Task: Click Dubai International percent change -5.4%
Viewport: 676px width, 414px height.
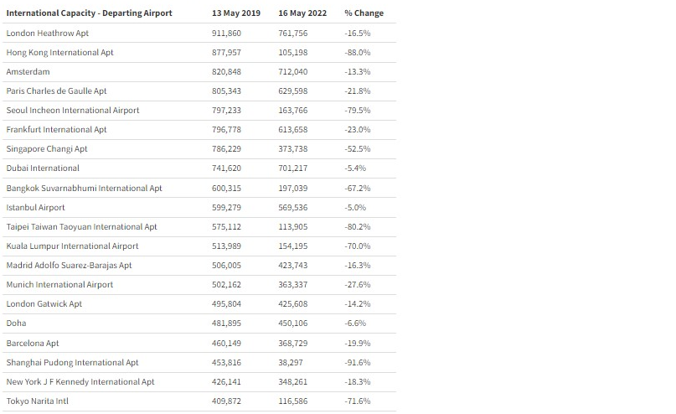Action: point(355,168)
